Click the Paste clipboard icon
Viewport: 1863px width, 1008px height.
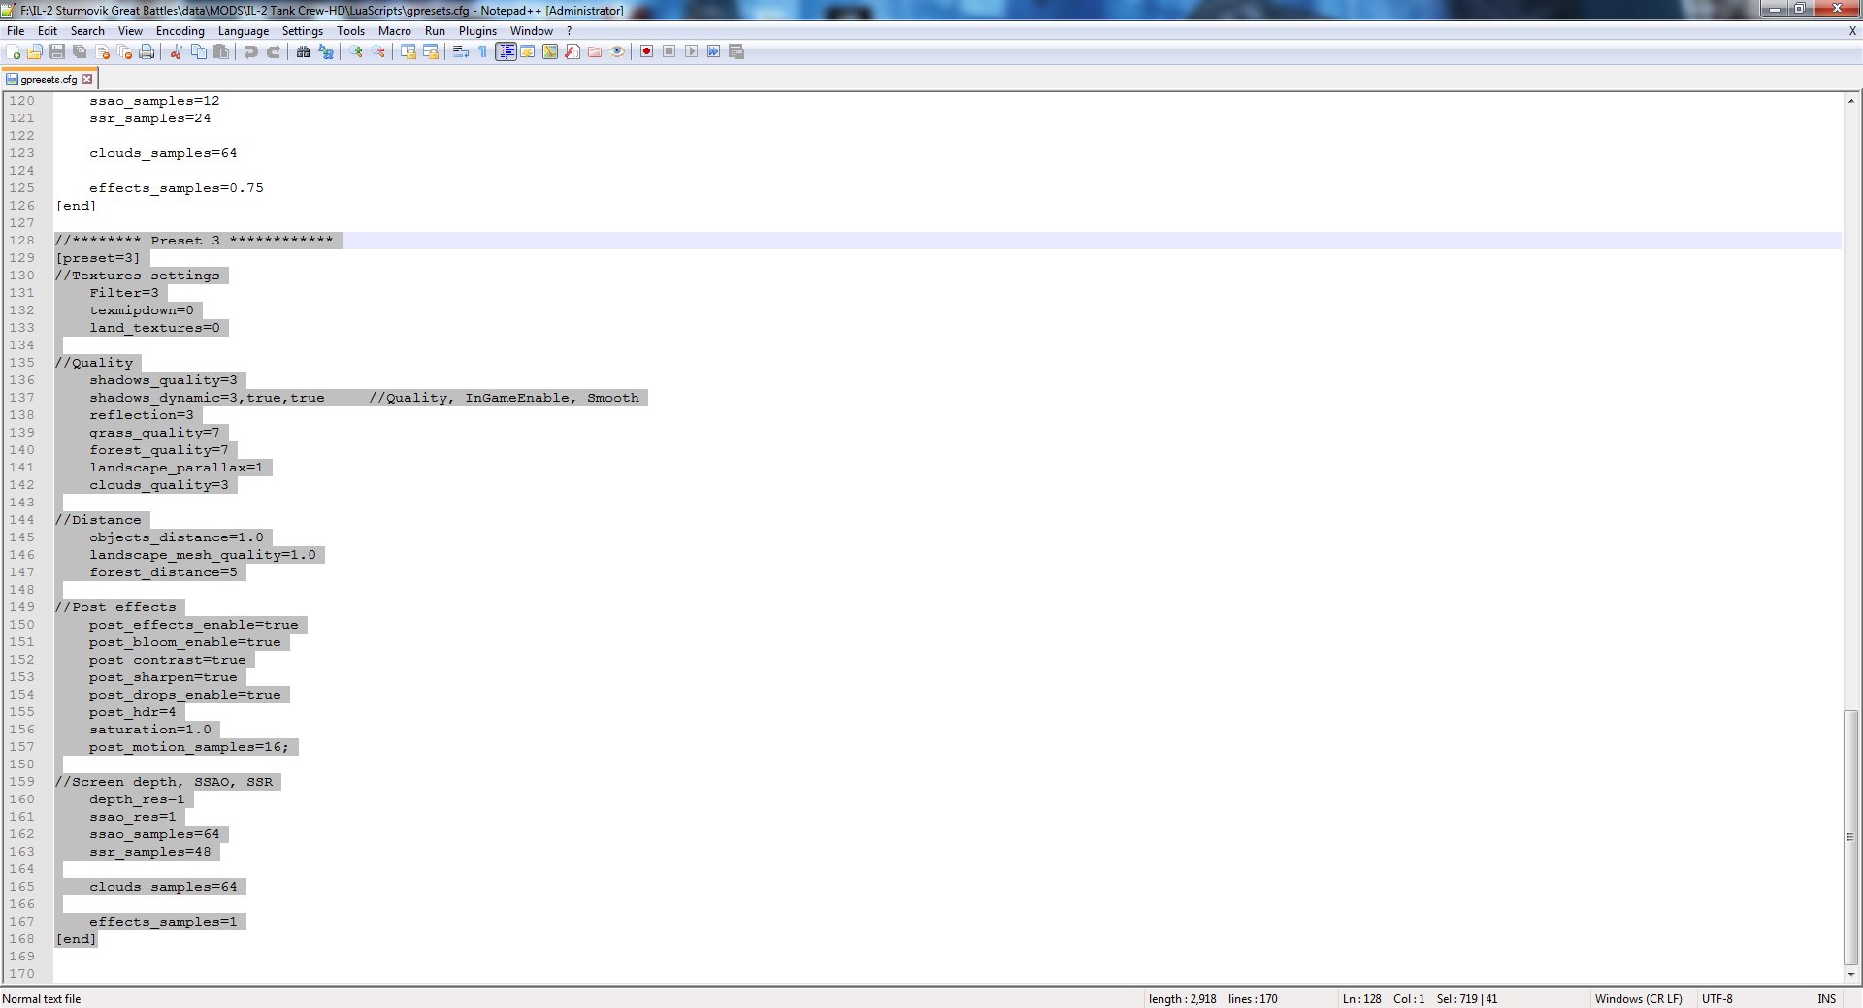(x=221, y=51)
